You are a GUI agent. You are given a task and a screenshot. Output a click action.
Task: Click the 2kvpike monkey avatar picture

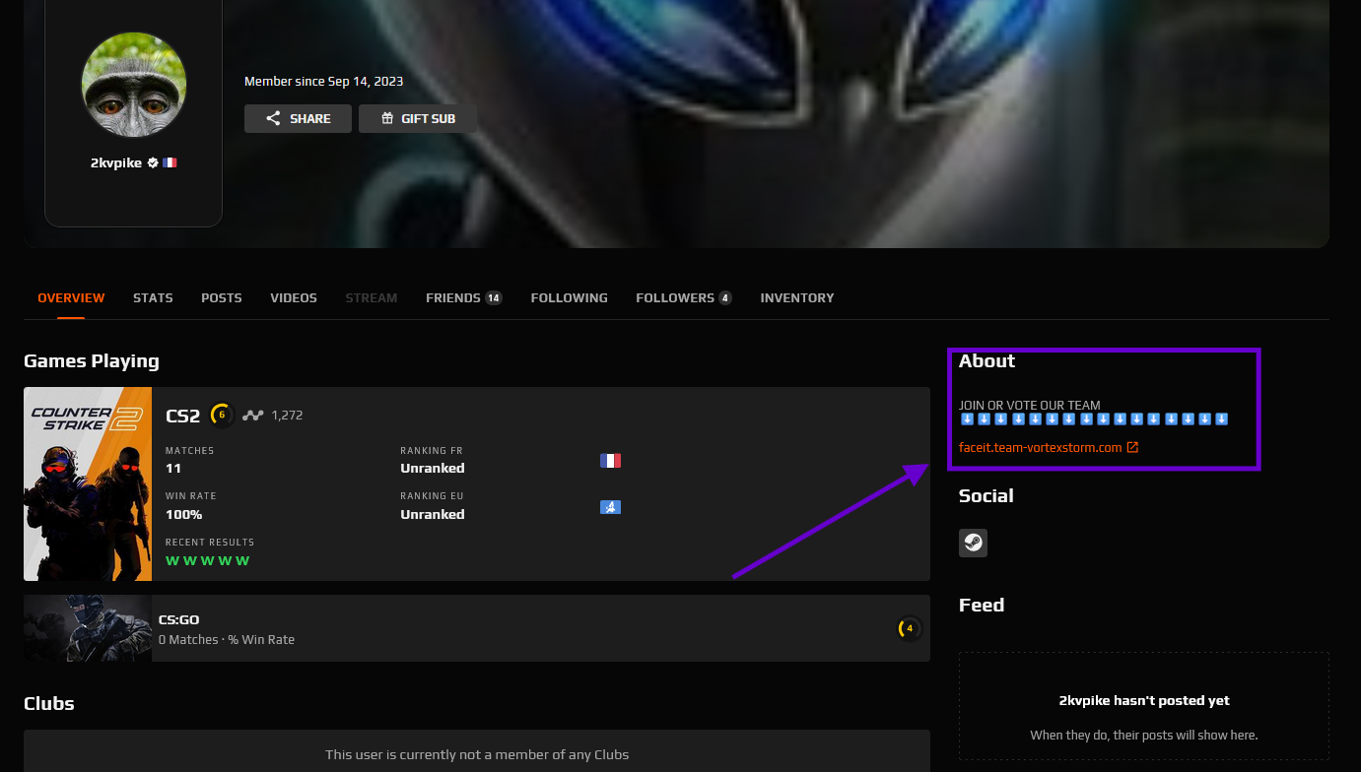tap(133, 85)
